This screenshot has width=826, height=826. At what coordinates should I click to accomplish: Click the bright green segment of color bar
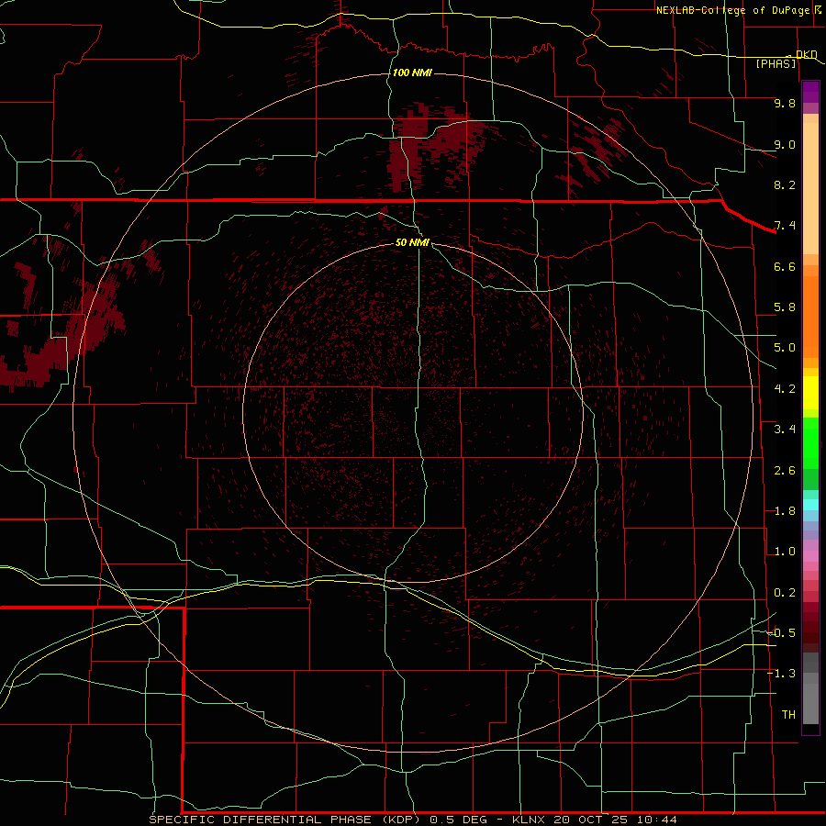810,442
